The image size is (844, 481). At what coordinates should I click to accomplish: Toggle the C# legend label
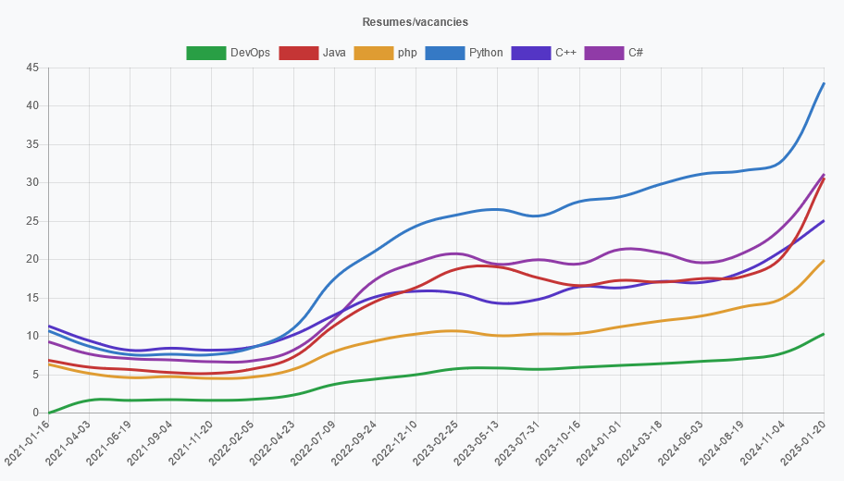coord(636,53)
